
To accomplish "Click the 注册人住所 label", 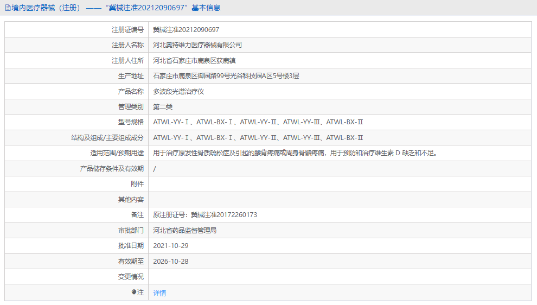I will click(128, 61).
